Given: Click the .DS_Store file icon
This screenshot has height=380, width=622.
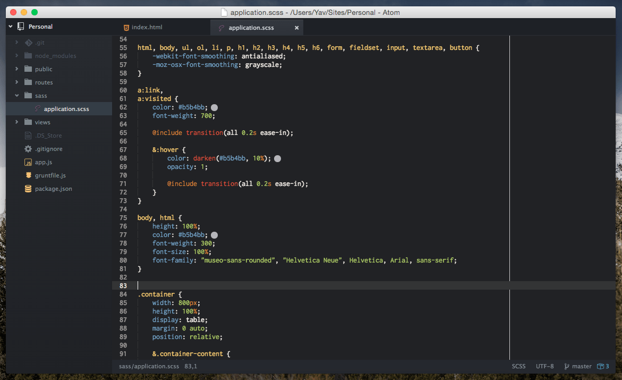Looking at the screenshot, I should tap(28, 136).
